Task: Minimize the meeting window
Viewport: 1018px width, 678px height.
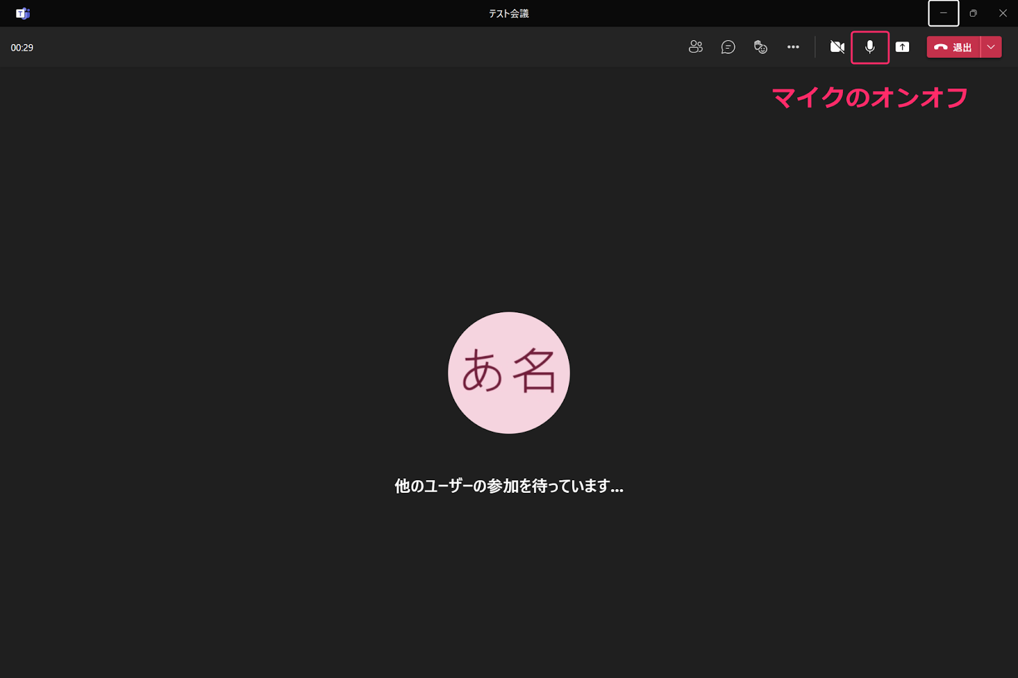Action: (944, 13)
